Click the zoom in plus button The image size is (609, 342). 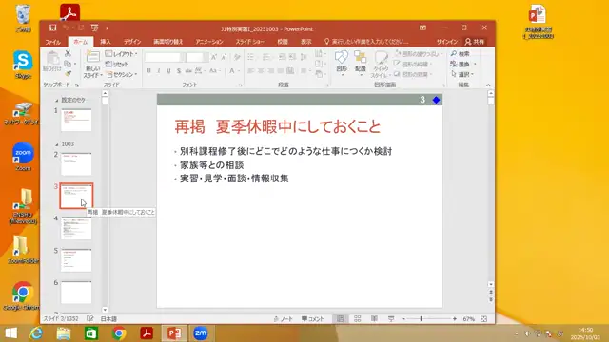click(x=455, y=319)
